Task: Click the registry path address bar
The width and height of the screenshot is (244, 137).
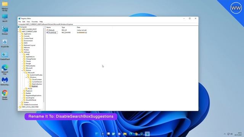Action: tap(108, 24)
